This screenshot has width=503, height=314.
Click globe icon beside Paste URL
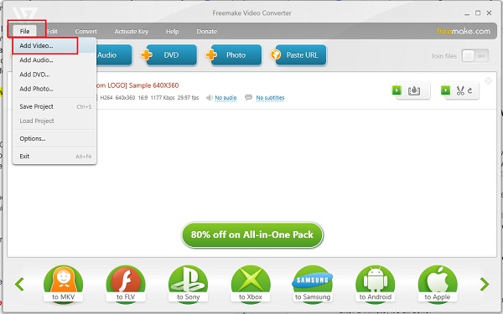(276, 54)
